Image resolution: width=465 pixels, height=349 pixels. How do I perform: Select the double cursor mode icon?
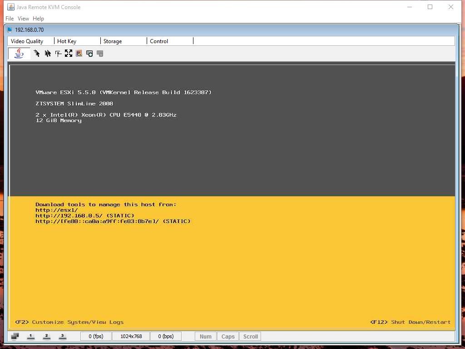coord(47,53)
